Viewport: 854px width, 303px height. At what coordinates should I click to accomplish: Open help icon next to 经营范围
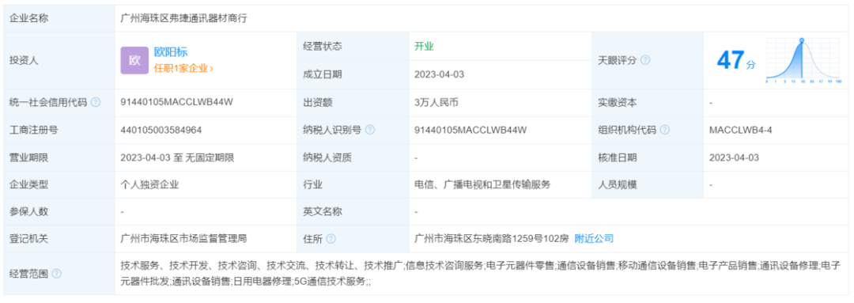point(57,274)
